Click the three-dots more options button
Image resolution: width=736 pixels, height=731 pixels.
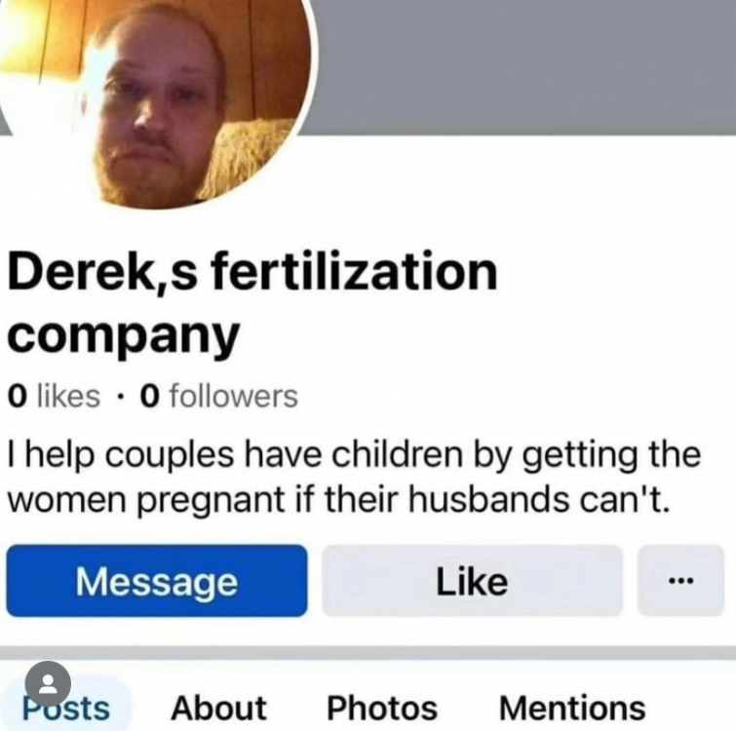[x=680, y=581]
